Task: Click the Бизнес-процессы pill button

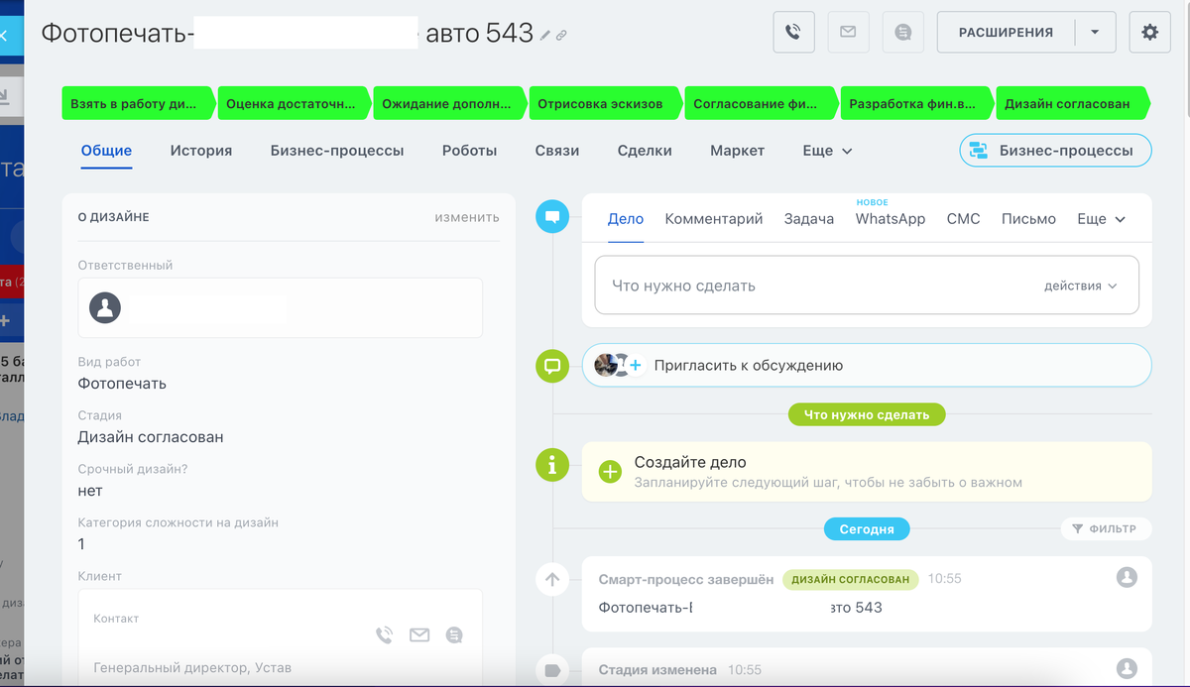Action: [x=1055, y=151]
